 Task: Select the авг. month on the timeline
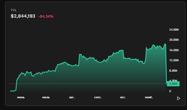(x=72, y=97)
